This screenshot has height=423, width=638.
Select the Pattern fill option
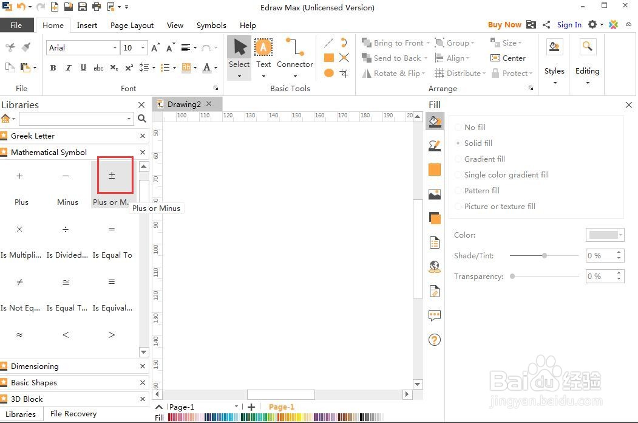tap(478, 191)
